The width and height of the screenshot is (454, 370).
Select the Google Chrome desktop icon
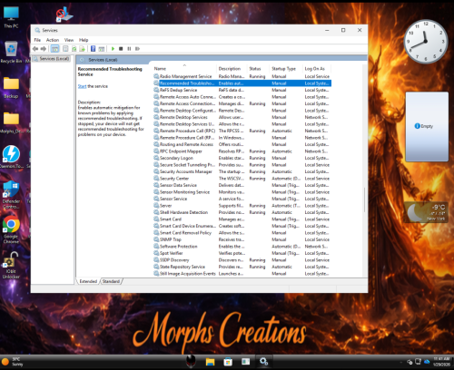(x=11, y=229)
